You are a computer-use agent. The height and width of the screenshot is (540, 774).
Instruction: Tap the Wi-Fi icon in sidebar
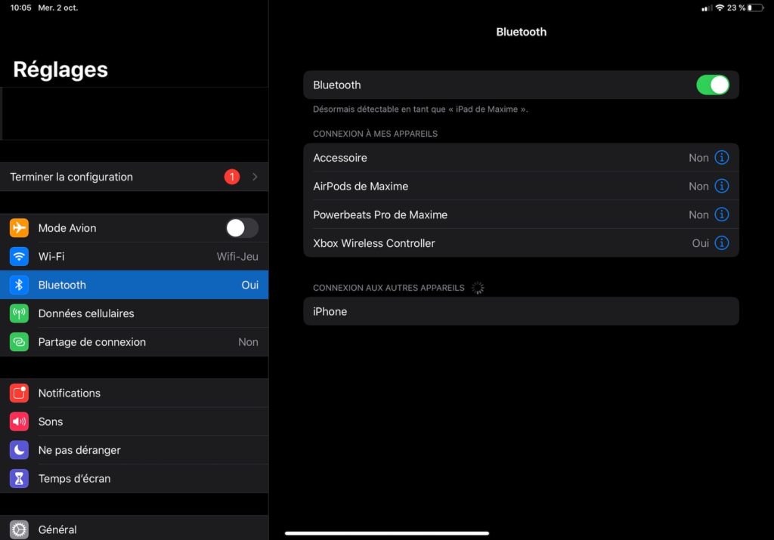(x=19, y=257)
